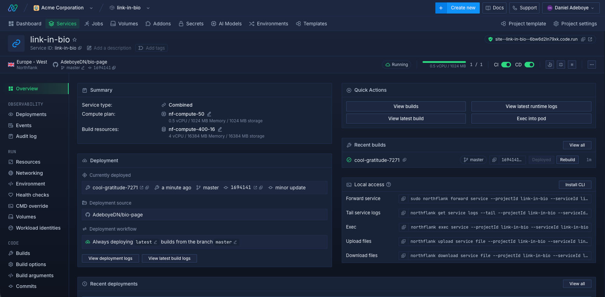
Task: Edit the nf-compute-50 compute plan
Action: (209, 114)
